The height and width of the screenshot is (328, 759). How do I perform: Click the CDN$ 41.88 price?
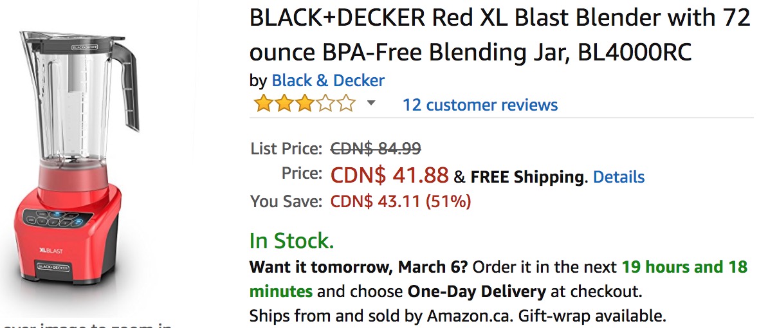390,175
